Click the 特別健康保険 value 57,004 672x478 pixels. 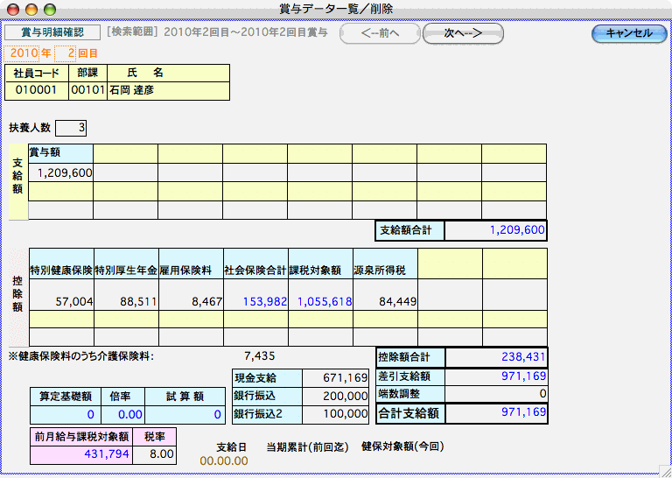(x=61, y=301)
